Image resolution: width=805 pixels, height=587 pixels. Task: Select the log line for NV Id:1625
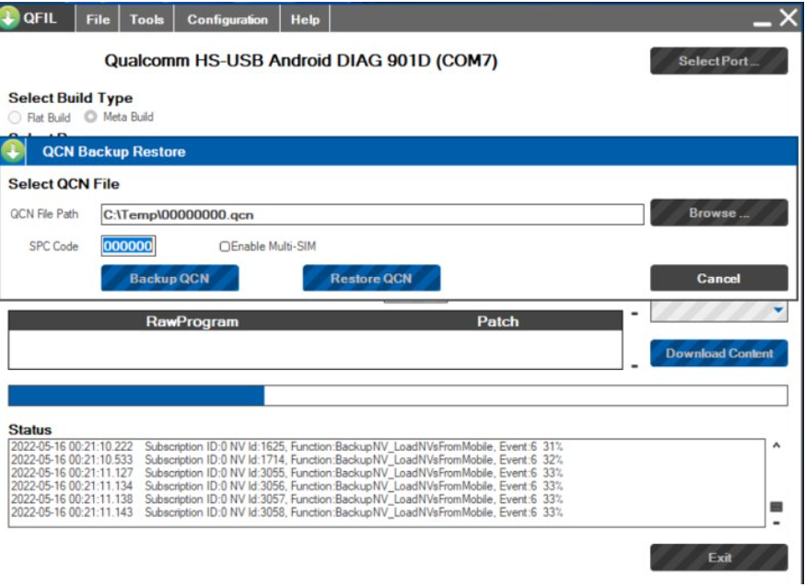(287, 446)
